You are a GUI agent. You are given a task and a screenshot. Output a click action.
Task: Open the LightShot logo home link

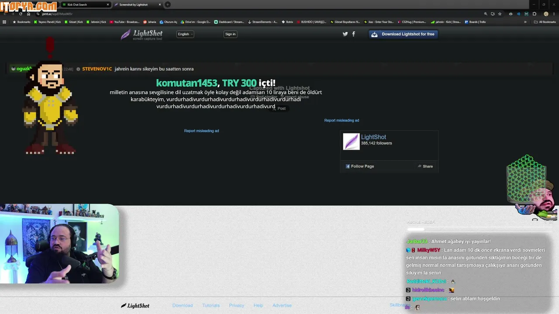coord(141,34)
